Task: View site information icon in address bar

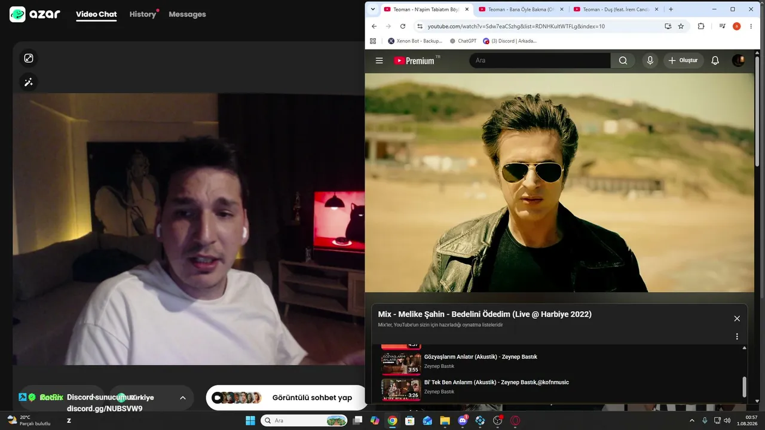Action: 420,26
